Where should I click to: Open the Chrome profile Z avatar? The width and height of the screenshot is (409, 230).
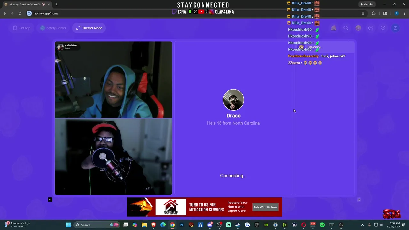(x=397, y=13)
